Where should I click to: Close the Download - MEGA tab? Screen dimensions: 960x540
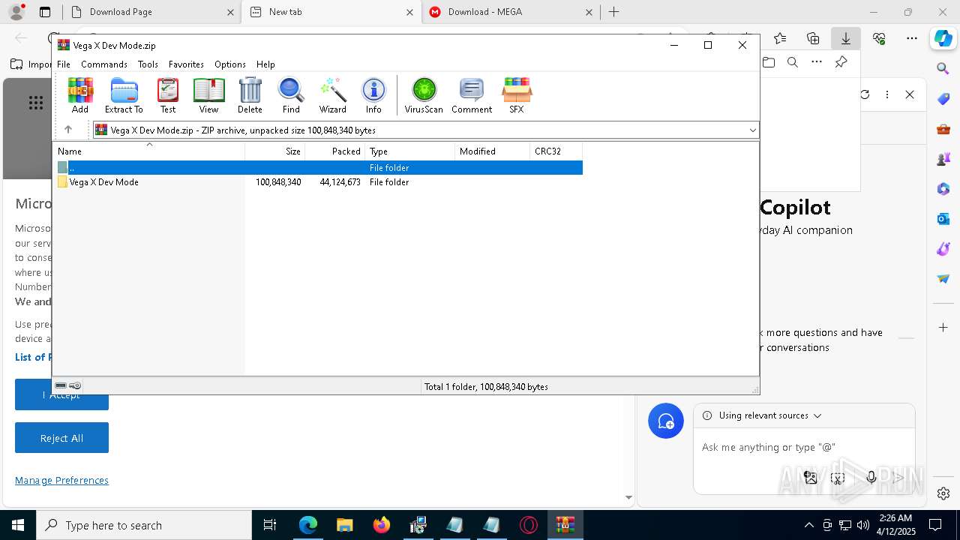[589, 12]
